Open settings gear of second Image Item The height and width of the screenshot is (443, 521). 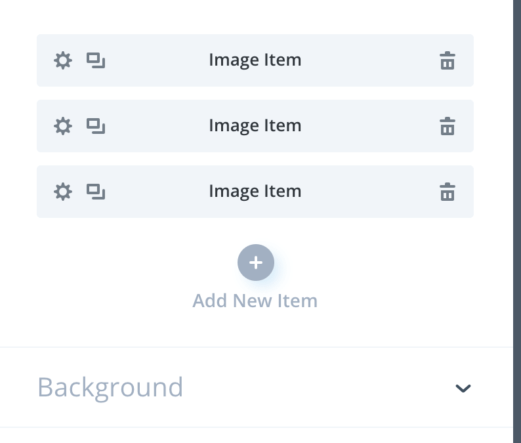62,126
